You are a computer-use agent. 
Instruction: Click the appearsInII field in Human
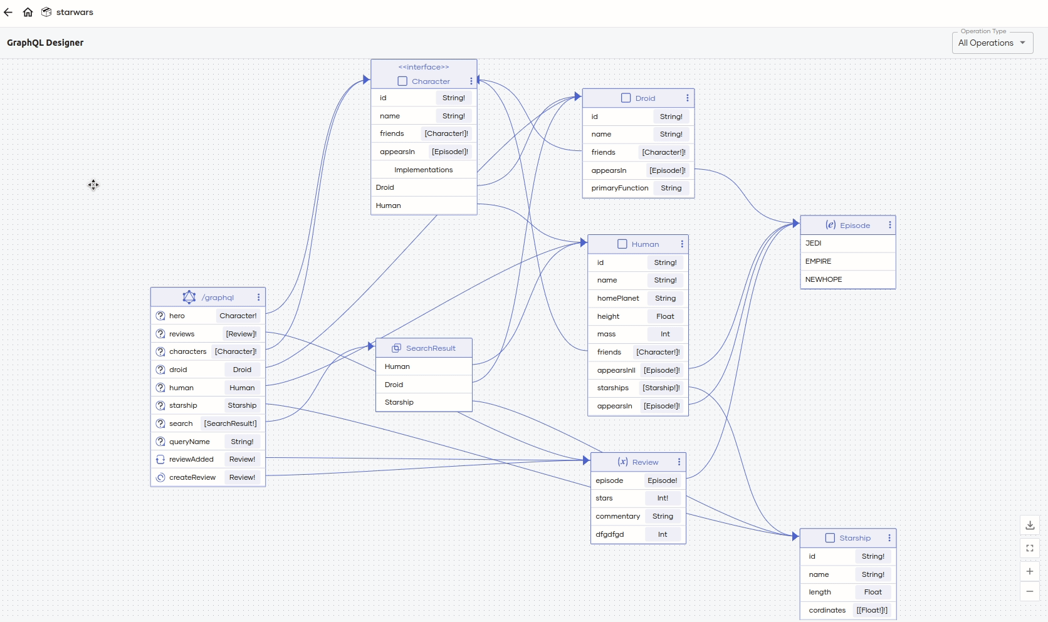[637, 370]
